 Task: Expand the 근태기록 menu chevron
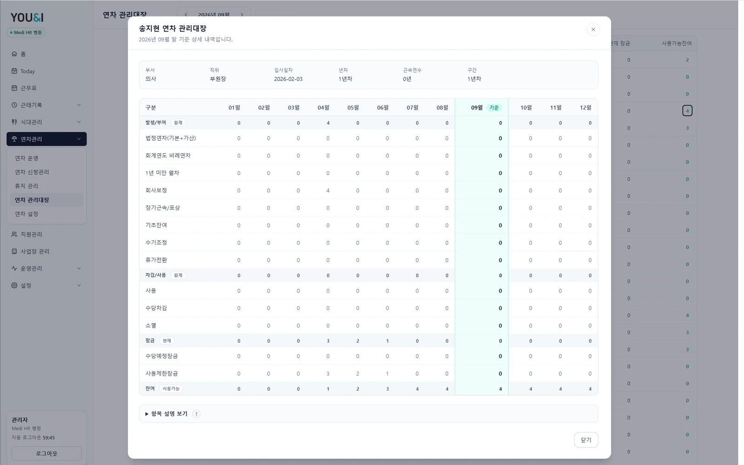(79, 105)
